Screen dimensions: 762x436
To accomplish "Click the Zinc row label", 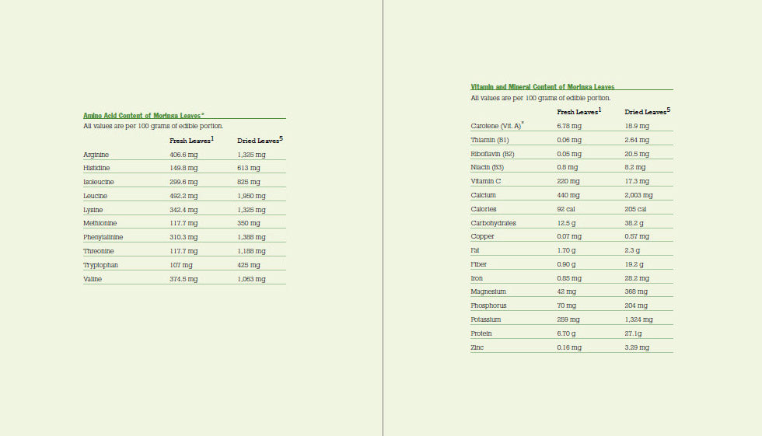I will pyautogui.click(x=477, y=347).
